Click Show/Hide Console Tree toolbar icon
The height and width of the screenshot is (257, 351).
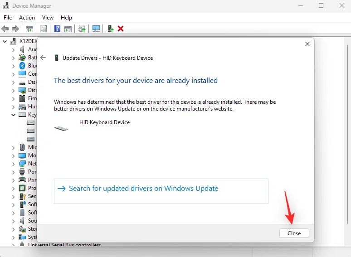(29, 29)
